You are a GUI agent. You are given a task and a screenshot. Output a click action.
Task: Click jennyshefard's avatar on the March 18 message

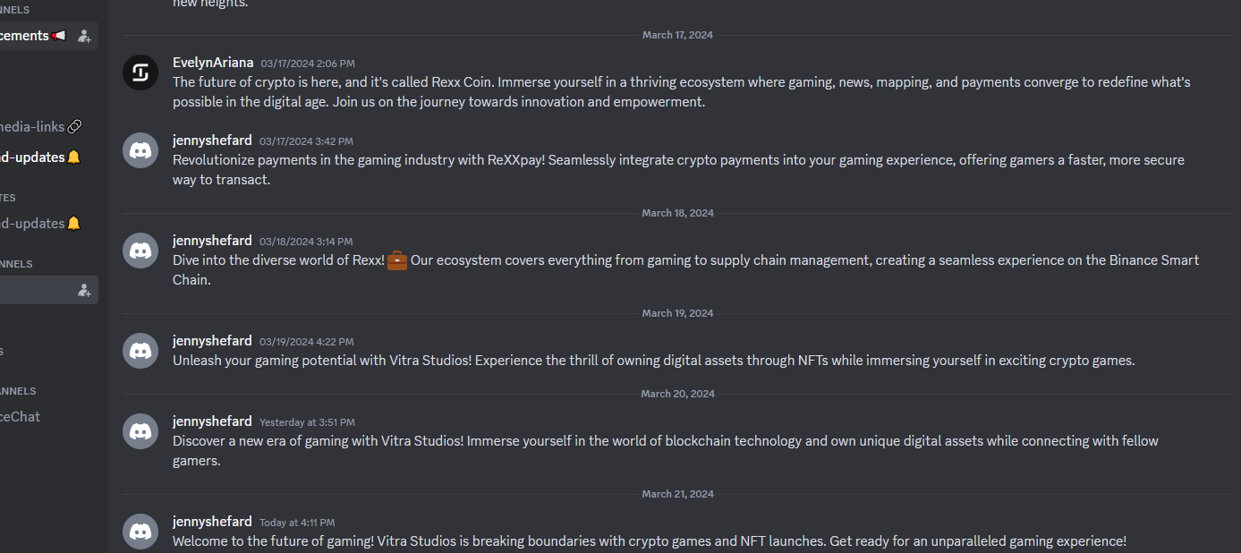(x=140, y=251)
